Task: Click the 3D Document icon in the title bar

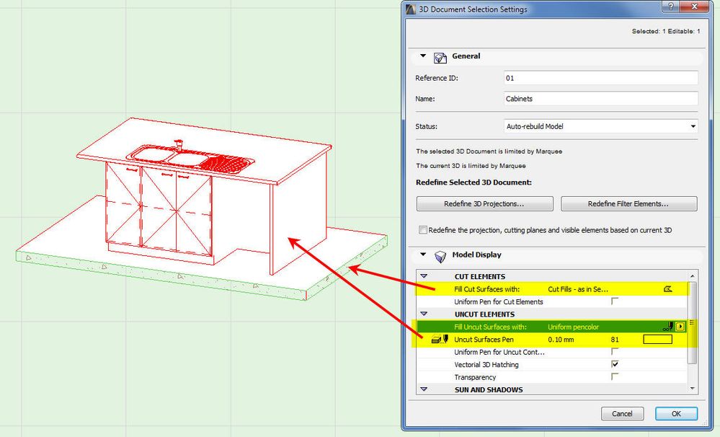Action: click(409, 9)
